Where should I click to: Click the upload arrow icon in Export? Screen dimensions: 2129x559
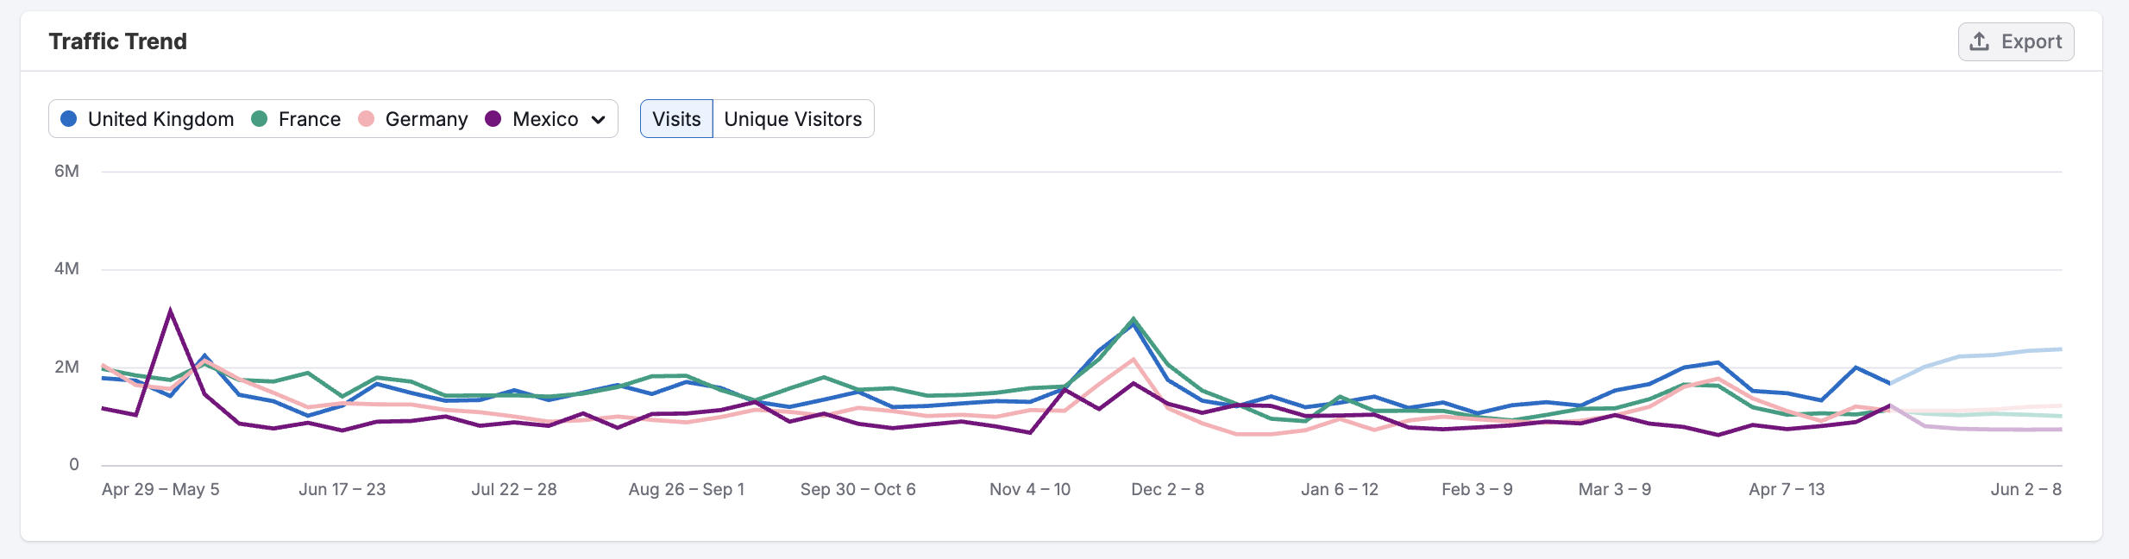pyautogui.click(x=1980, y=41)
